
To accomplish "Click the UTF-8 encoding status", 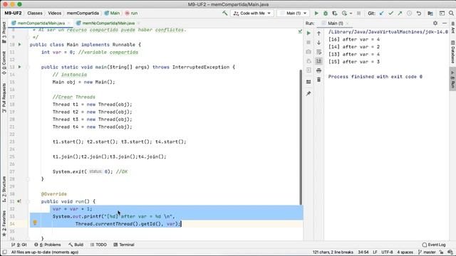I will 387,252.
